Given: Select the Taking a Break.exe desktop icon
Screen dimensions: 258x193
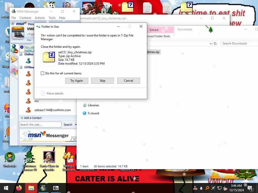Looking at the screenshot, I should (69, 161).
